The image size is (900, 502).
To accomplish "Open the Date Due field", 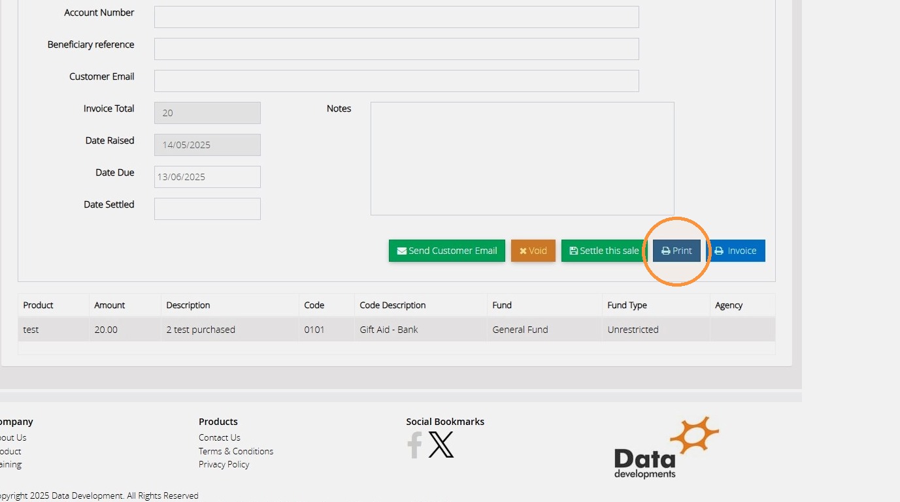I will coord(207,177).
